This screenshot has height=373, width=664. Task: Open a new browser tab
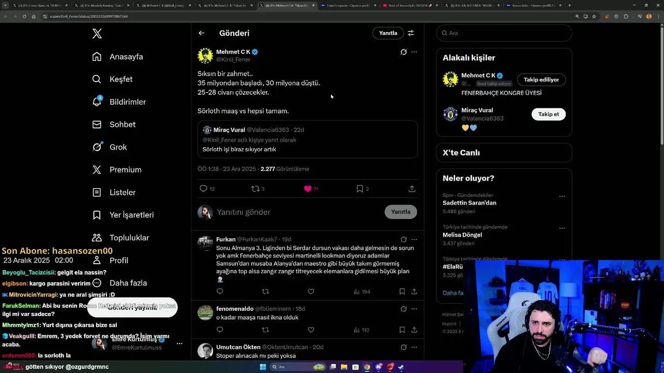[570, 5]
